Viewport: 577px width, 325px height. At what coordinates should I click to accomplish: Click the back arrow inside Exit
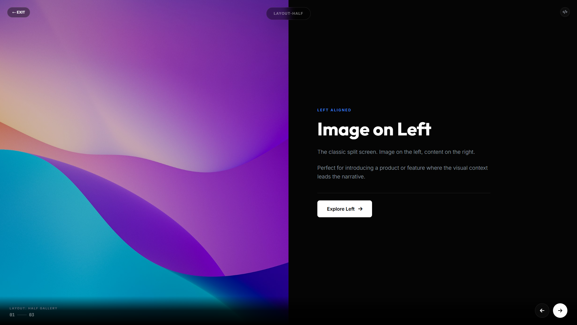pyautogui.click(x=14, y=12)
